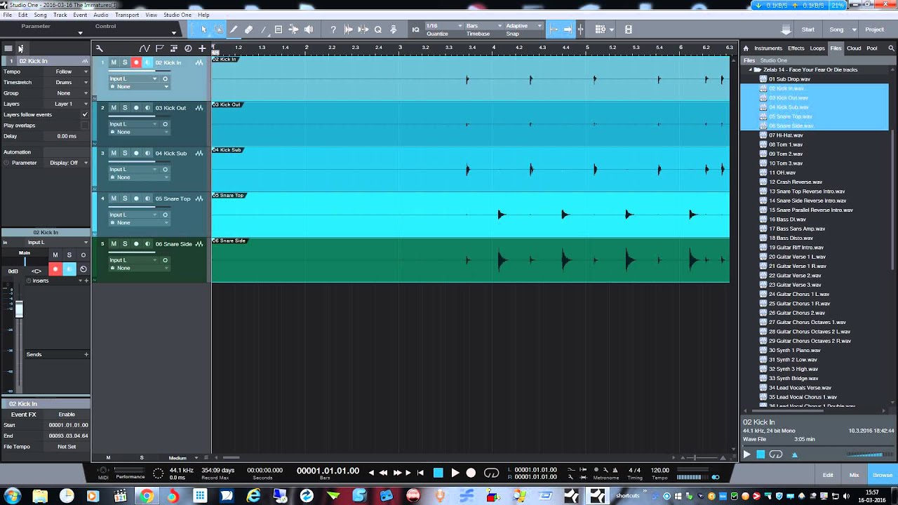Open the video player film icon
The width and height of the screenshot is (898, 505).
pos(628,29)
